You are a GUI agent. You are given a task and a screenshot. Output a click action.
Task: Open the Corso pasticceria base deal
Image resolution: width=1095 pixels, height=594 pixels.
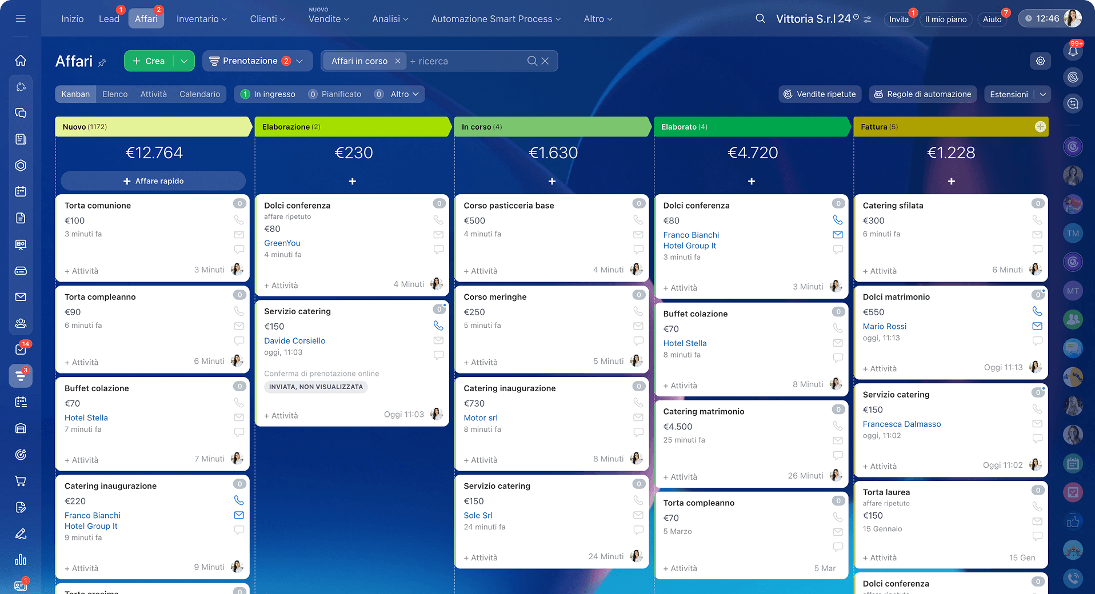pos(509,206)
